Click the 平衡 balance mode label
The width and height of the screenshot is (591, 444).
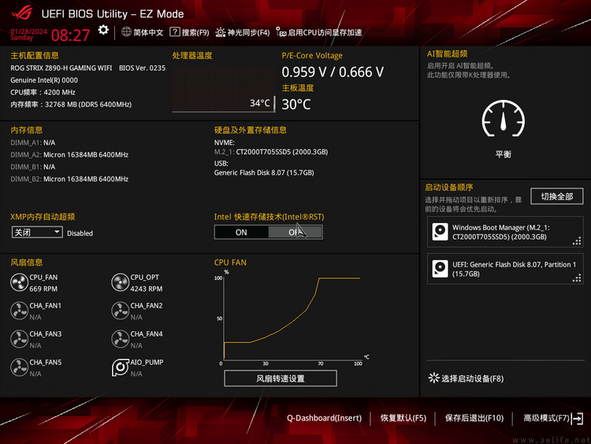pos(504,155)
